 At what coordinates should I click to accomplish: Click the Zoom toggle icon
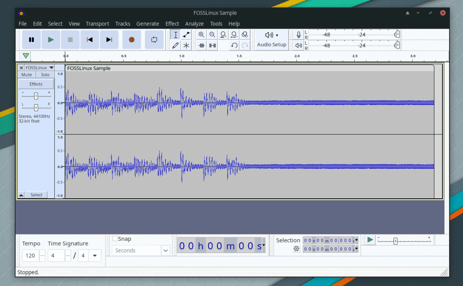[245, 35]
